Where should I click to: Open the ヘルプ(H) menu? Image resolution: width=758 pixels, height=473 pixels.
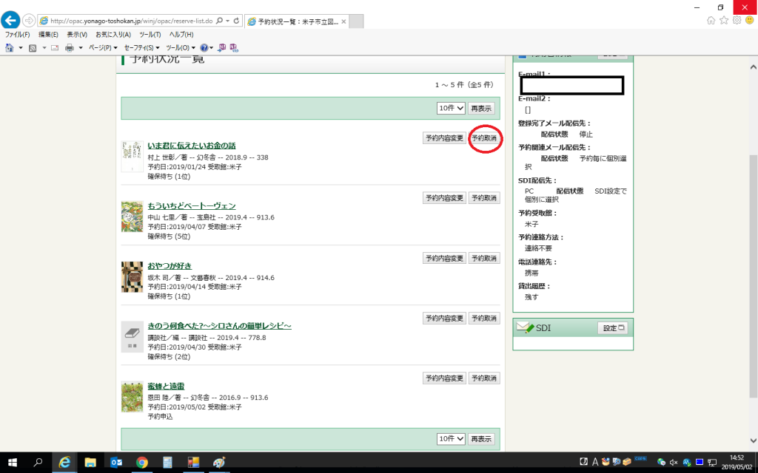pyautogui.click(x=181, y=35)
